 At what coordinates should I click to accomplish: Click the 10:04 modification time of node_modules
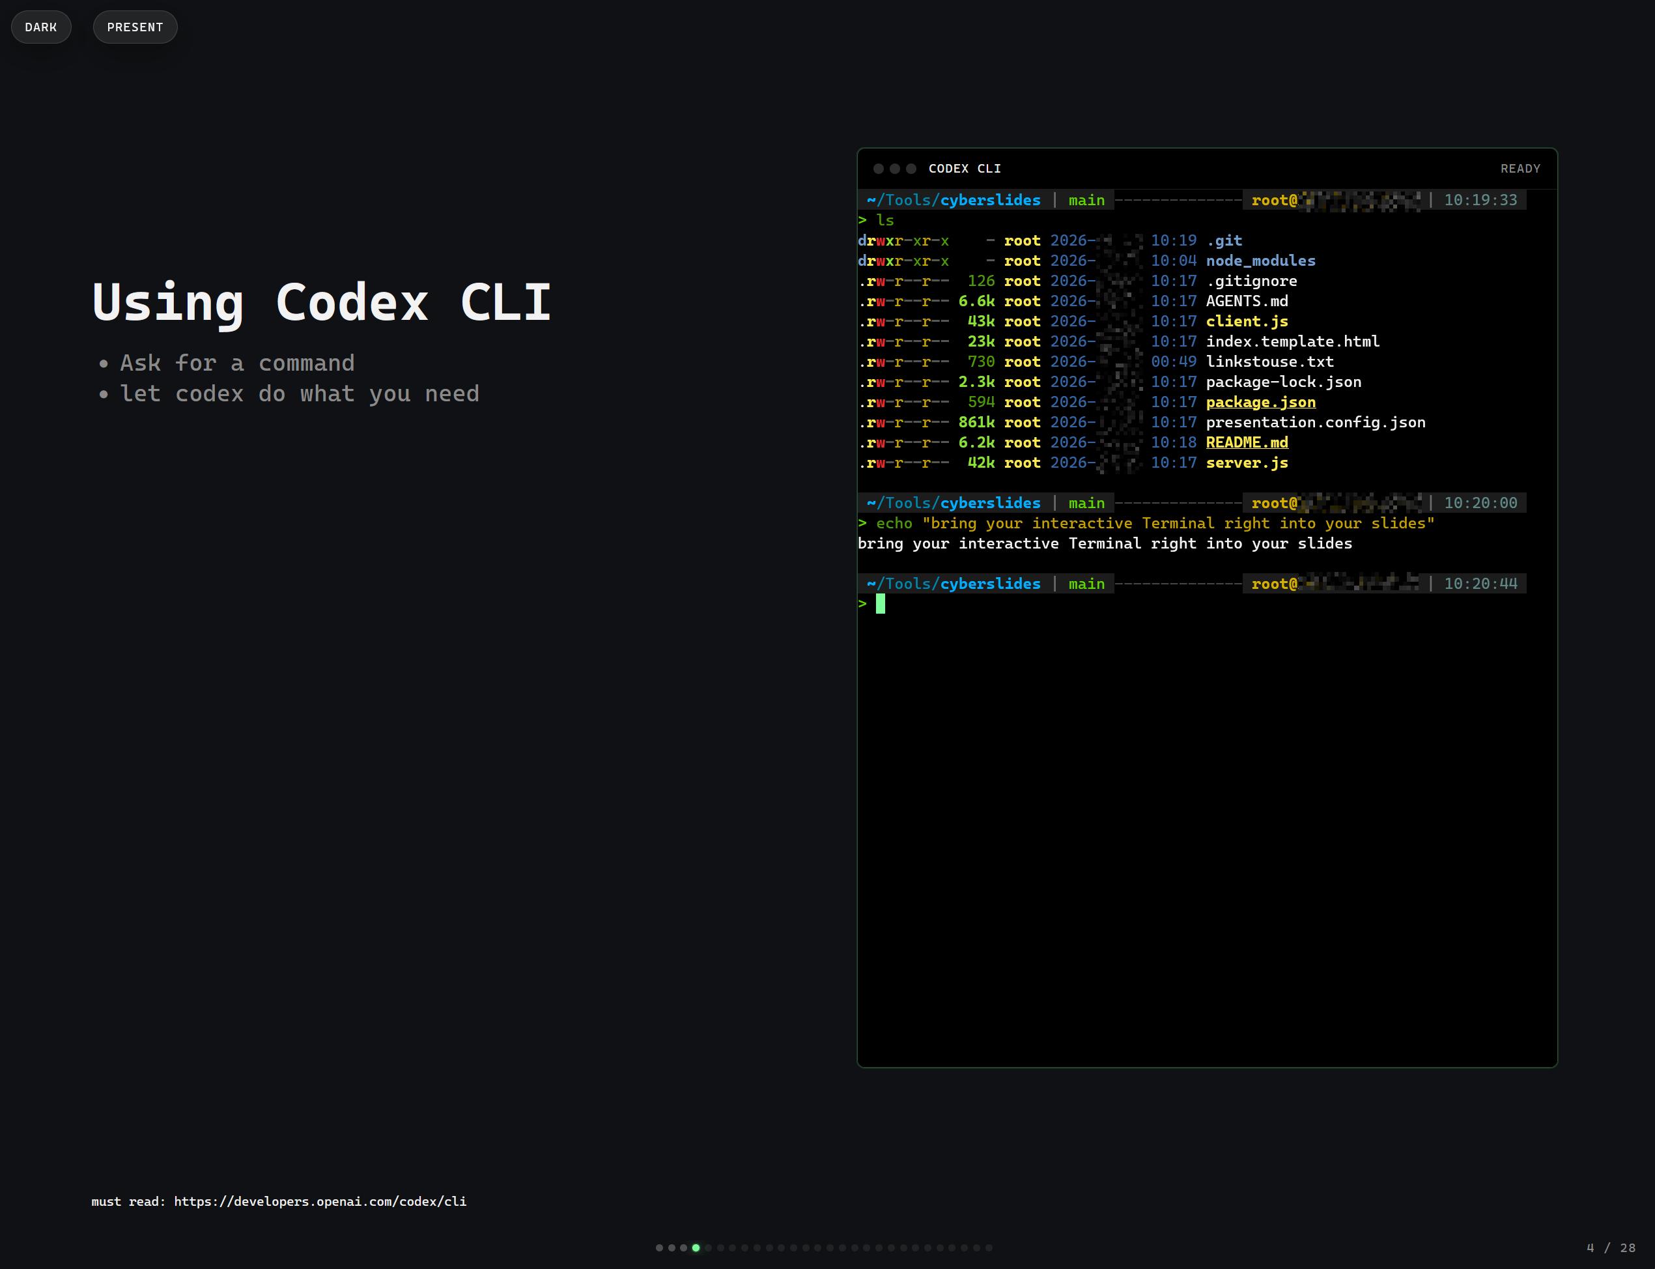pos(1174,261)
